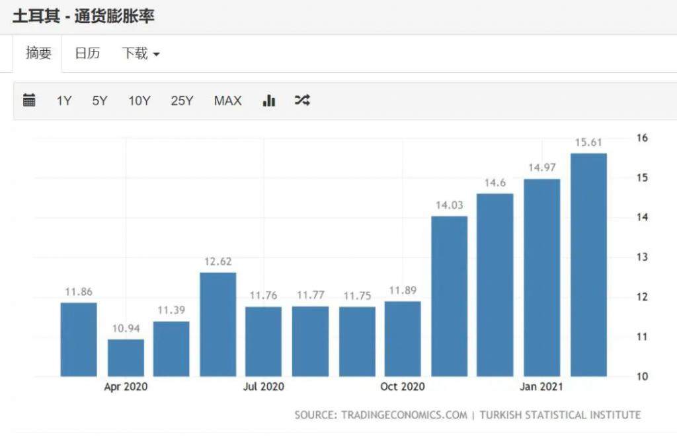Select the 摘要 tab

(x=38, y=53)
